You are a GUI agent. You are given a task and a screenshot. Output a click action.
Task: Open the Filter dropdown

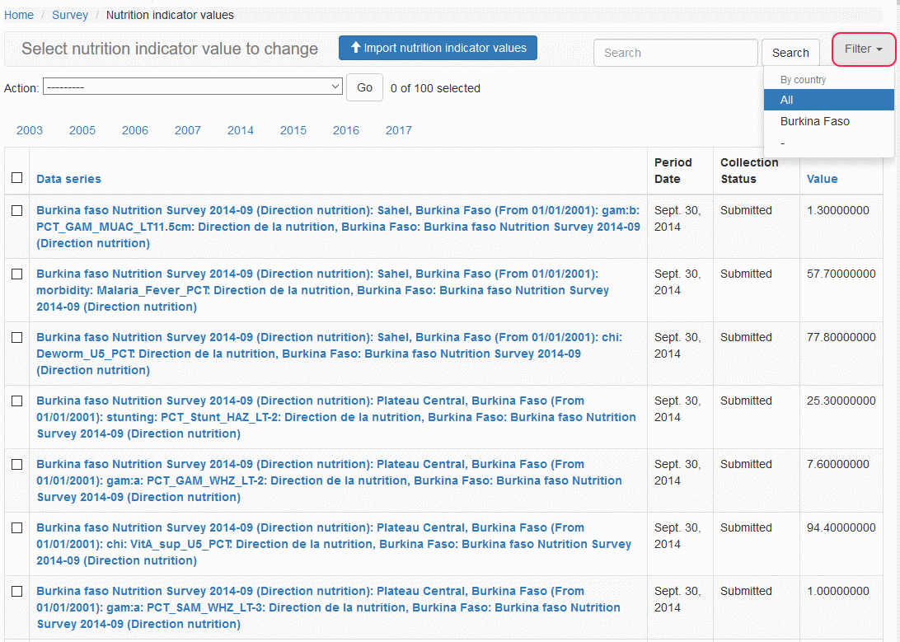863,49
